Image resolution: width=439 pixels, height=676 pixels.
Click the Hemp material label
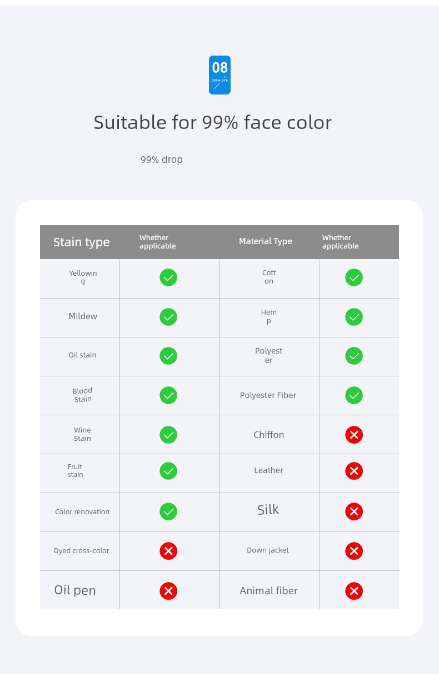269,317
